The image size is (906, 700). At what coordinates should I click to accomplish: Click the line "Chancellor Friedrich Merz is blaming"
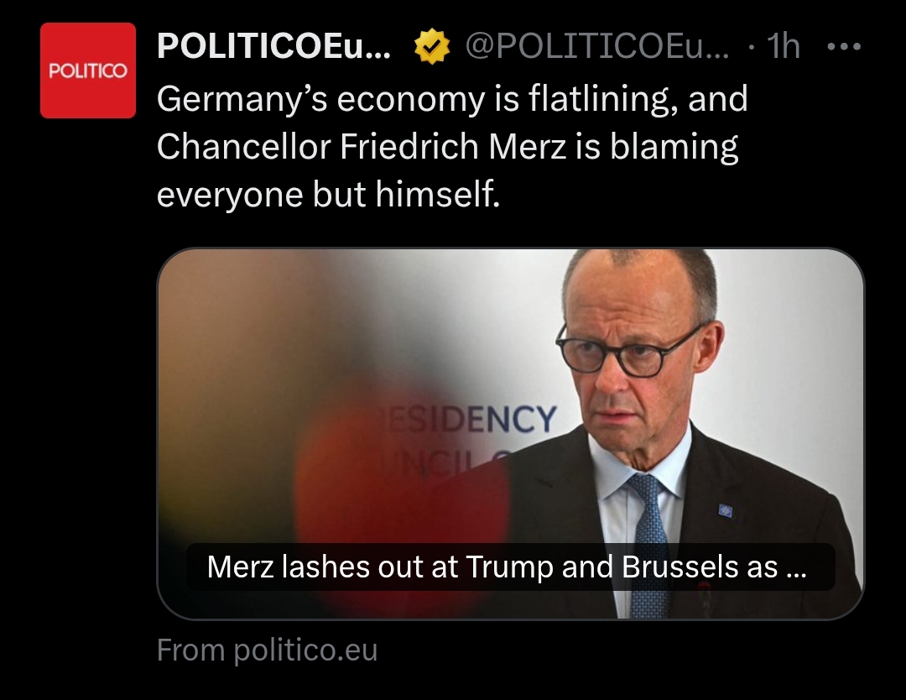(x=448, y=147)
